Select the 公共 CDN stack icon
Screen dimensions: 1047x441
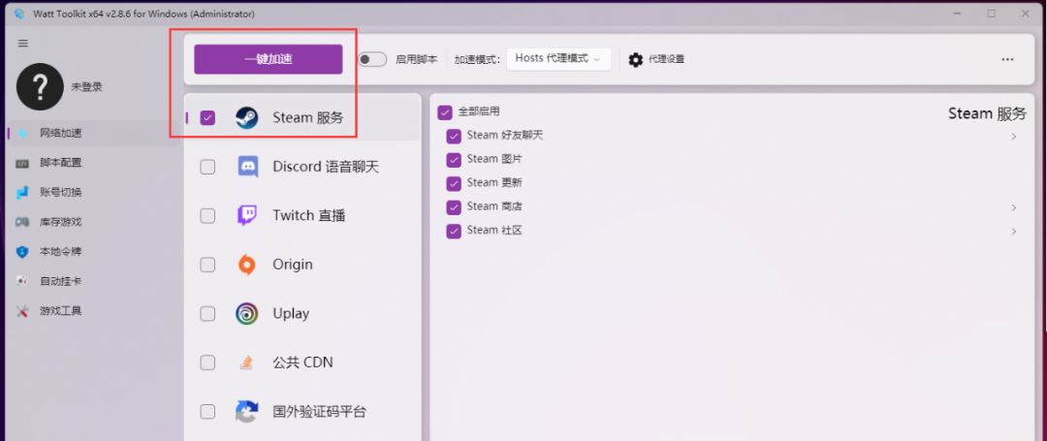pyautogui.click(x=246, y=362)
